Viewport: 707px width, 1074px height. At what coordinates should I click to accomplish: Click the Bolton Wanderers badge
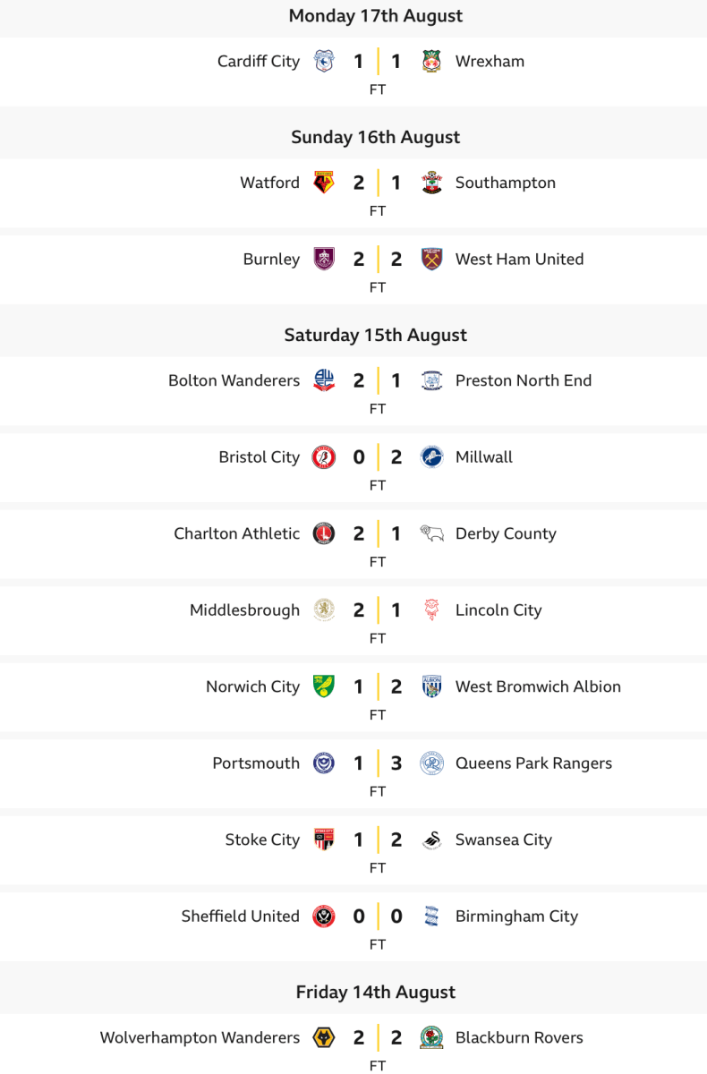(x=324, y=380)
